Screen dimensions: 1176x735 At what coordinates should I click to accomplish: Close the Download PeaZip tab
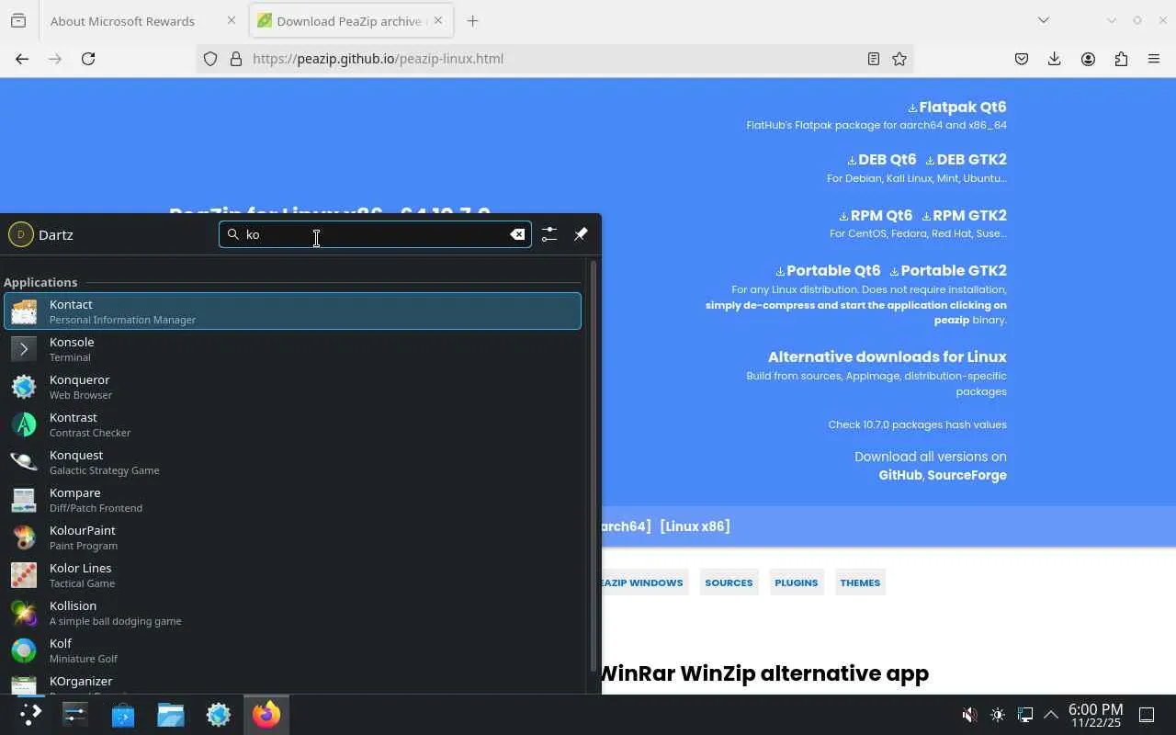click(x=438, y=20)
